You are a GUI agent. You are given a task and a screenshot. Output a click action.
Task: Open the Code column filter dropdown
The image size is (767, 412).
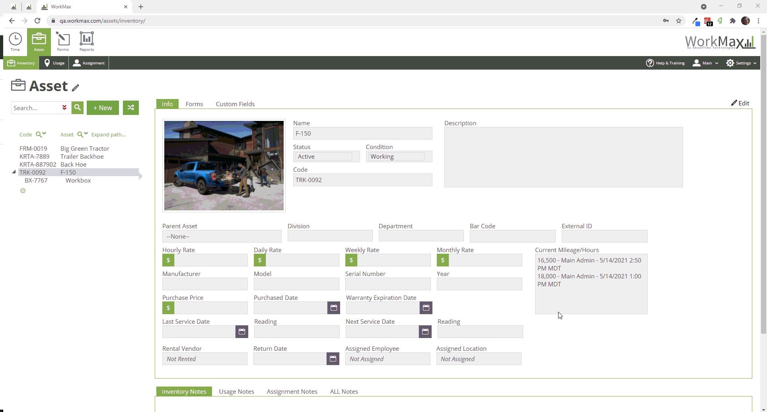(x=41, y=134)
